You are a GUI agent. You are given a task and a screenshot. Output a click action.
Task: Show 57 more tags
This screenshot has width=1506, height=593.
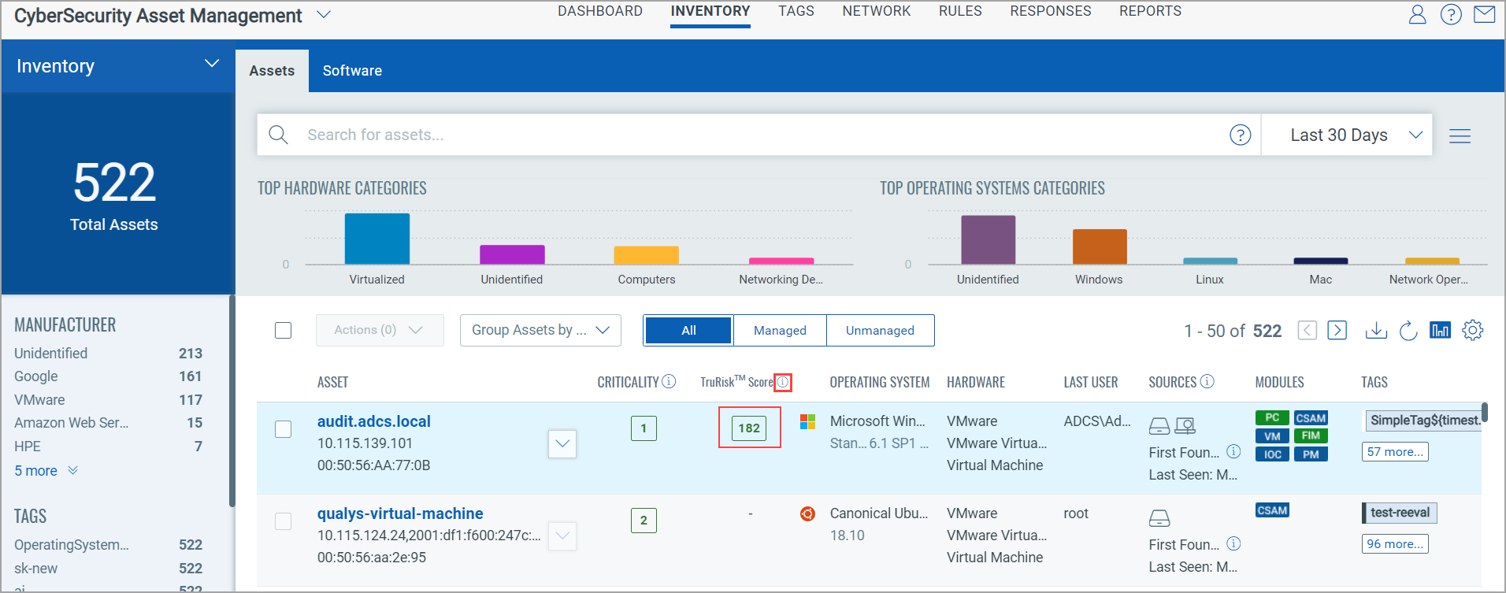click(1395, 452)
